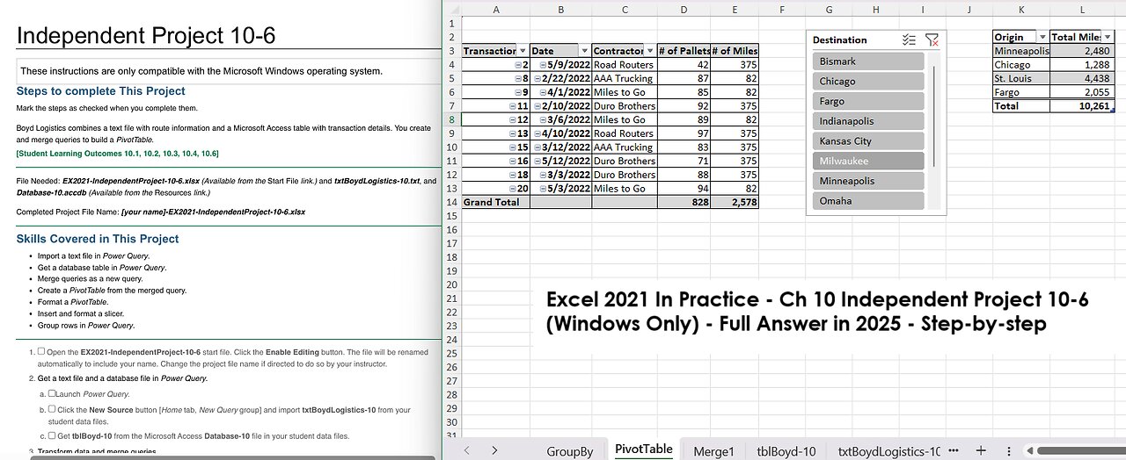The height and width of the screenshot is (460, 1126).
Task: Add a new sheet with the plus icon
Action: pos(981,450)
